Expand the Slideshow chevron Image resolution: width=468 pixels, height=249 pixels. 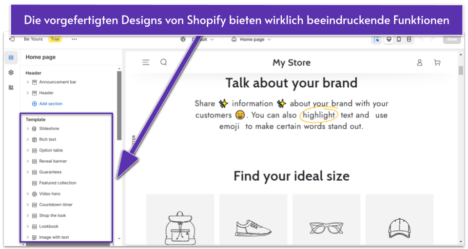[28, 129]
